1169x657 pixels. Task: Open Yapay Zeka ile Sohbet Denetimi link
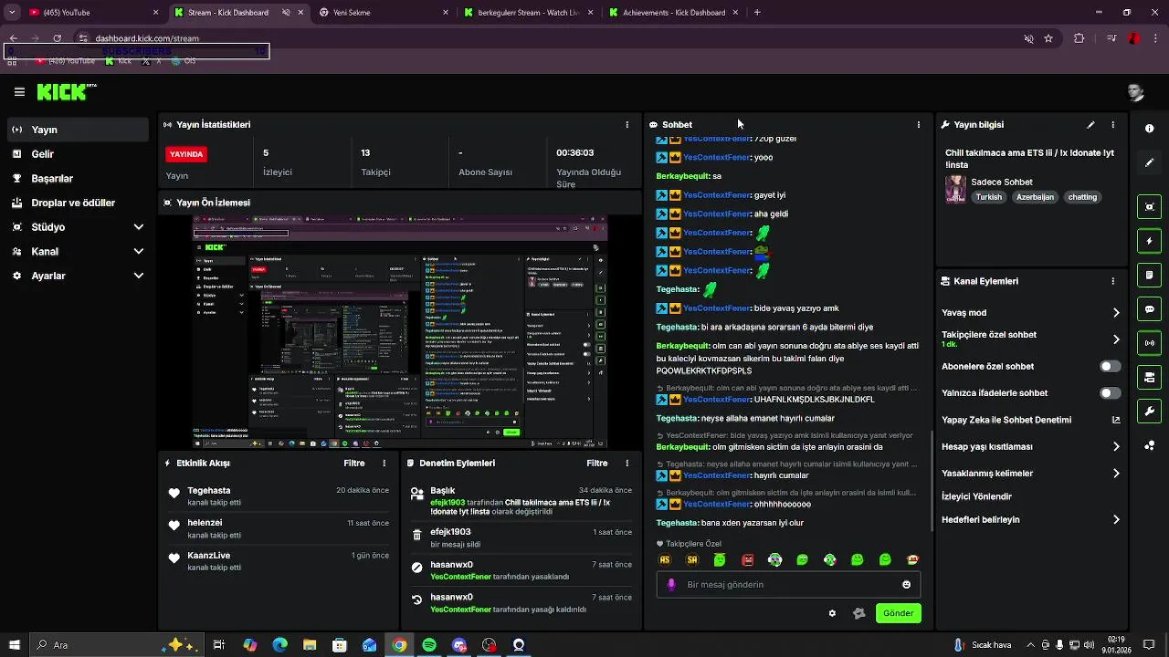tap(1031, 421)
